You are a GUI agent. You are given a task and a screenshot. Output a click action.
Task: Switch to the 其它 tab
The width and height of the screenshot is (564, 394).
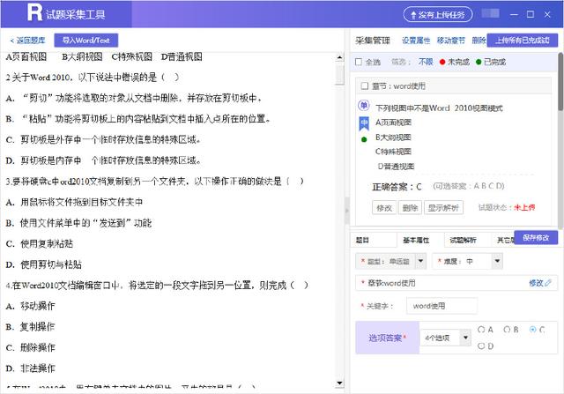click(503, 240)
